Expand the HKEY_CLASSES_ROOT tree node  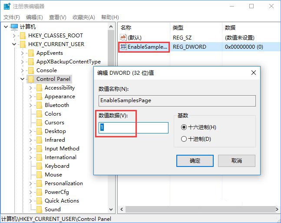tap(14, 36)
